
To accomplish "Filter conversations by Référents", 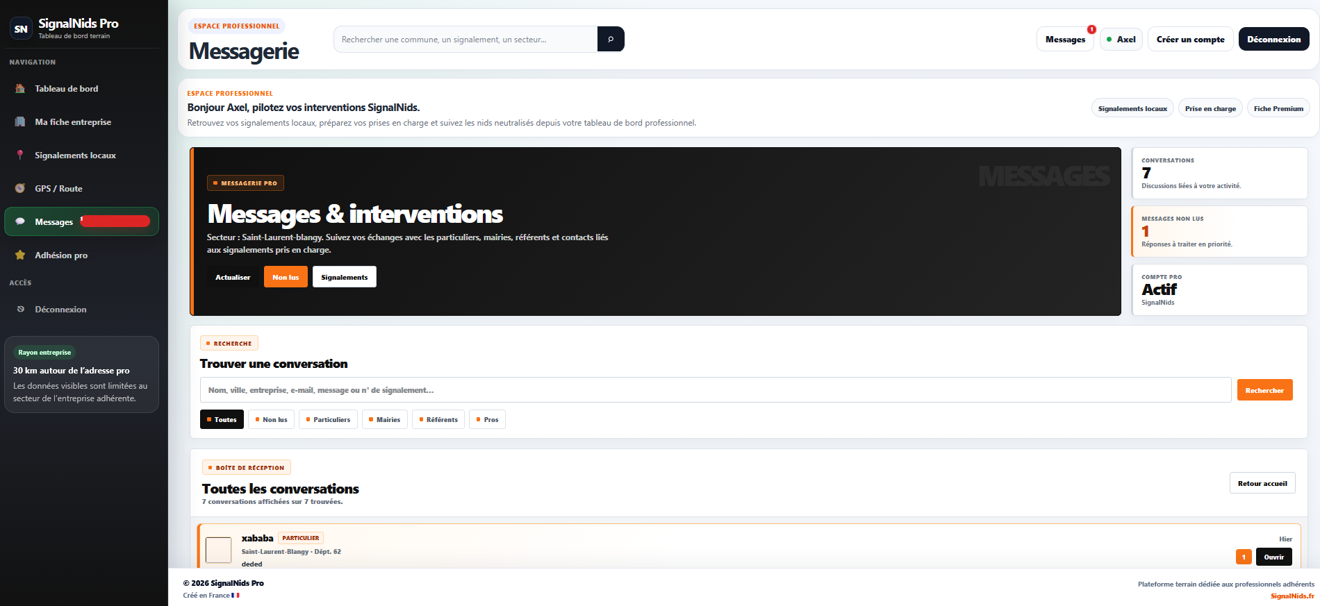I will tap(438, 419).
